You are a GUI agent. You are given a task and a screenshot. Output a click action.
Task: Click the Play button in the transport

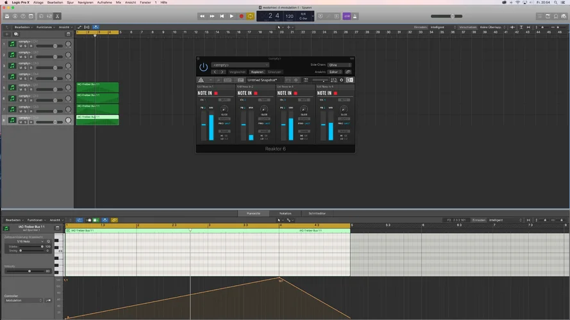pyautogui.click(x=231, y=16)
